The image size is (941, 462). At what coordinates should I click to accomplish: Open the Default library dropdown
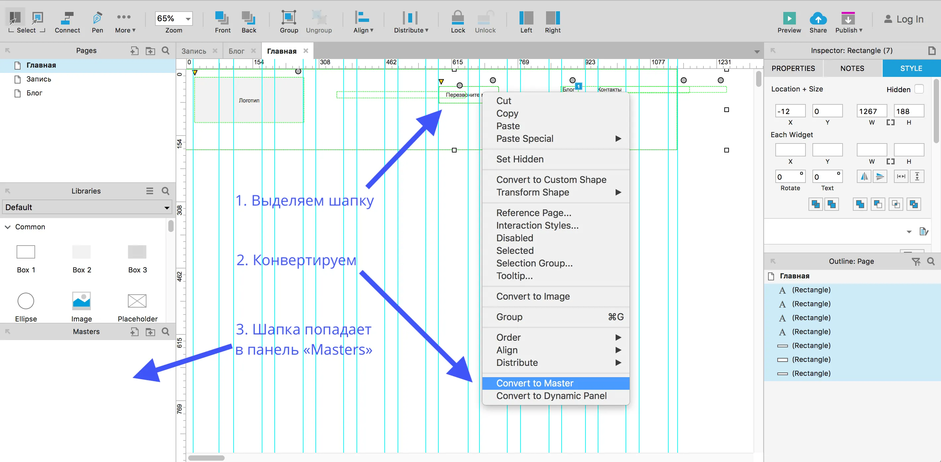[x=87, y=207]
